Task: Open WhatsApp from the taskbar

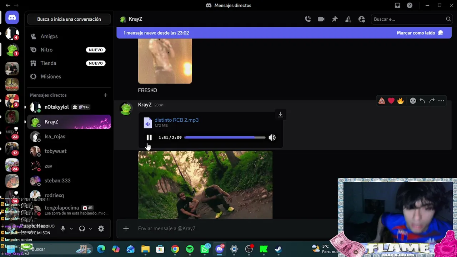Action: tap(205, 249)
